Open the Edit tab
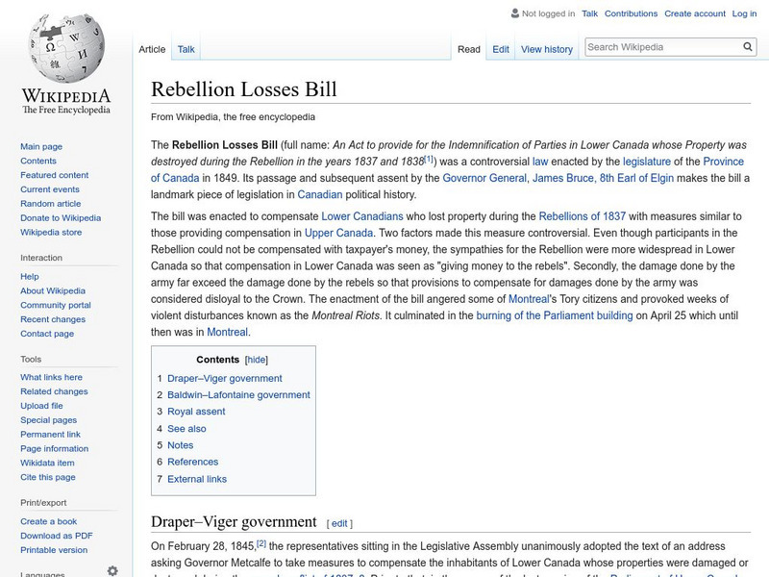This screenshot has width=769, height=577. point(501,48)
